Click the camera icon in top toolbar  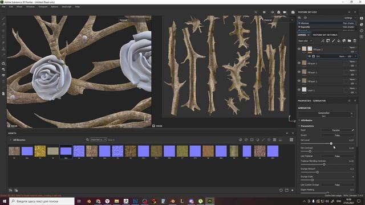[x=293, y=12]
